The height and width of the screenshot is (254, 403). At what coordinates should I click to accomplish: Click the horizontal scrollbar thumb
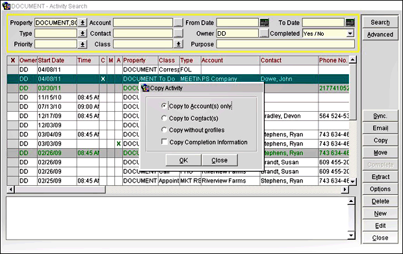(x=60, y=190)
